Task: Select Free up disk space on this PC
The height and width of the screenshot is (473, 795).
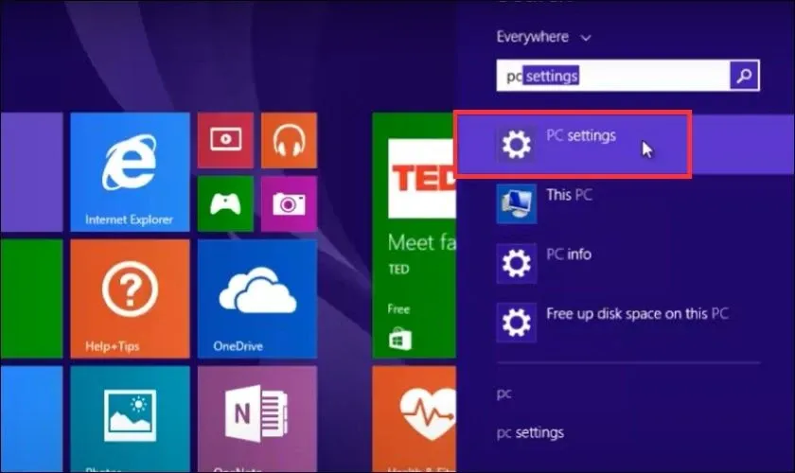Action: (x=626, y=323)
